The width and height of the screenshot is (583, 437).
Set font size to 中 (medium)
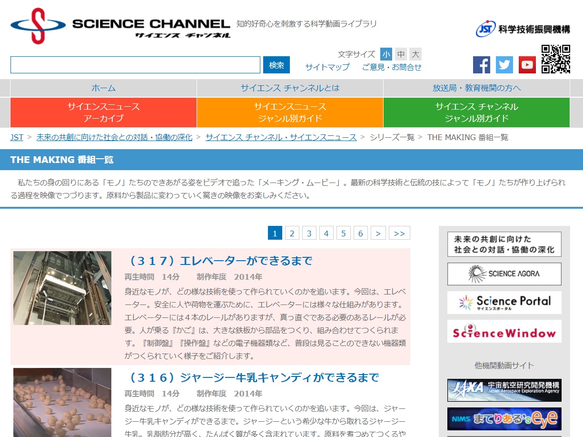[x=401, y=54]
